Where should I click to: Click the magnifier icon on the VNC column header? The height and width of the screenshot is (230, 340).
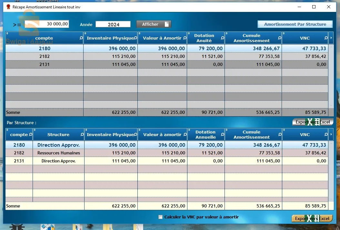click(x=326, y=38)
